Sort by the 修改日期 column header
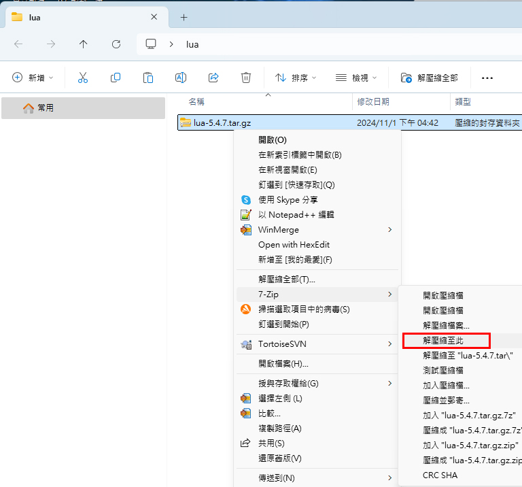 click(373, 101)
